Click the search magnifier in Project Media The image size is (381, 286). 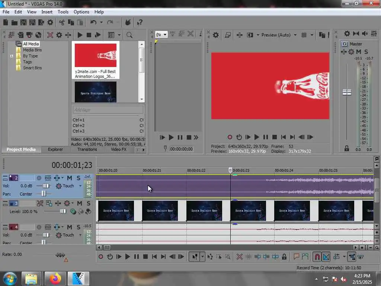tap(129, 35)
